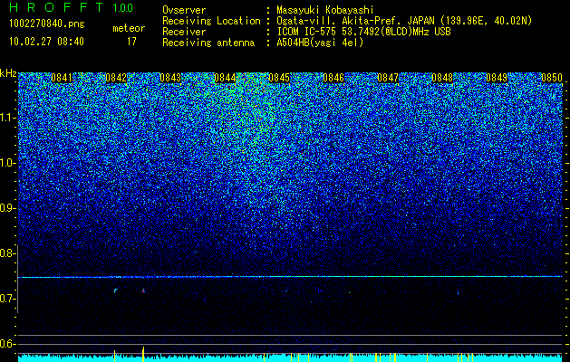Screen dimensions: 570x362
Task: Click the 0846 time marker
Action: [x=333, y=78]
